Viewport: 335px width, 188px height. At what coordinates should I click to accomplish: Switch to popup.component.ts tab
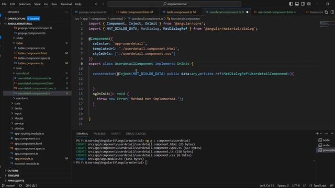pos(93,12)
